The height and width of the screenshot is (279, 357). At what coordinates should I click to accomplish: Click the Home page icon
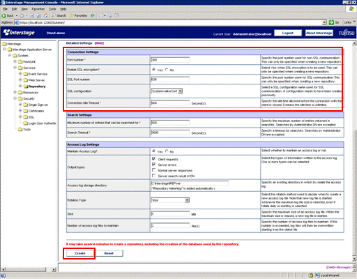point(45,15)
